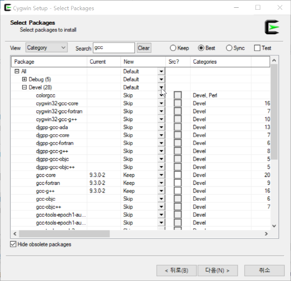291x281 pixels.
Task: Go back with the 뒤로(B) button
Action: point(177,270)
